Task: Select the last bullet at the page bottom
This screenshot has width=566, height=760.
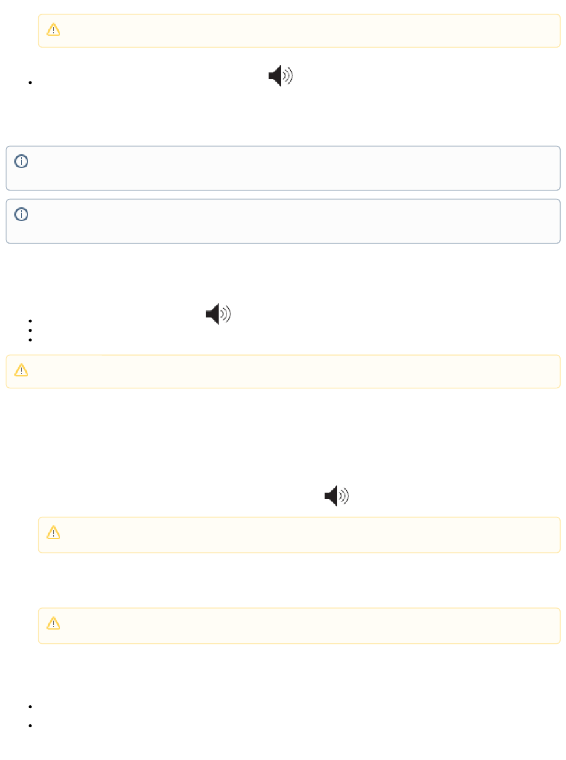Action: [29, 726]
